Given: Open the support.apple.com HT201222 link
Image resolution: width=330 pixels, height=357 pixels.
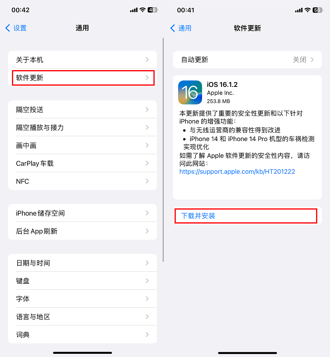Looking at the screenshot, I should pos(237,171).
